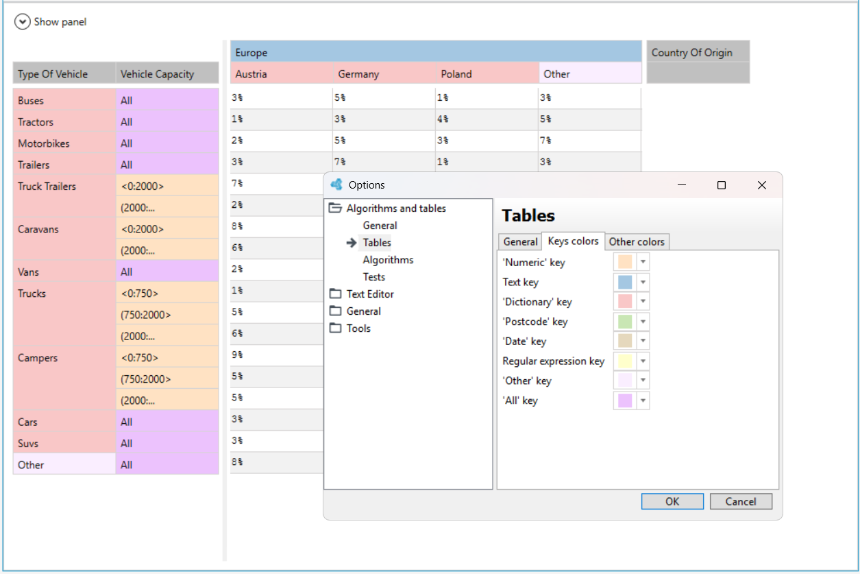Select the Motorbikes row label

[x=64, y=143]
